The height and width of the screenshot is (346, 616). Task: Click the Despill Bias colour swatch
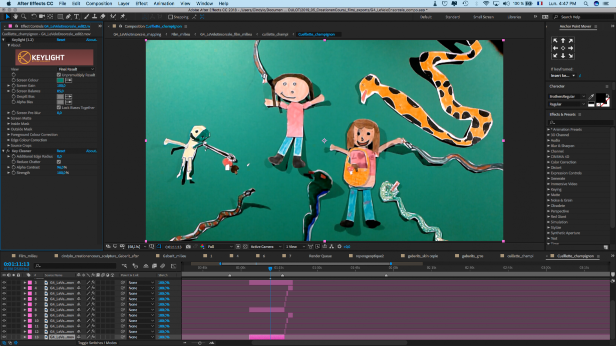tap(60, 96)
